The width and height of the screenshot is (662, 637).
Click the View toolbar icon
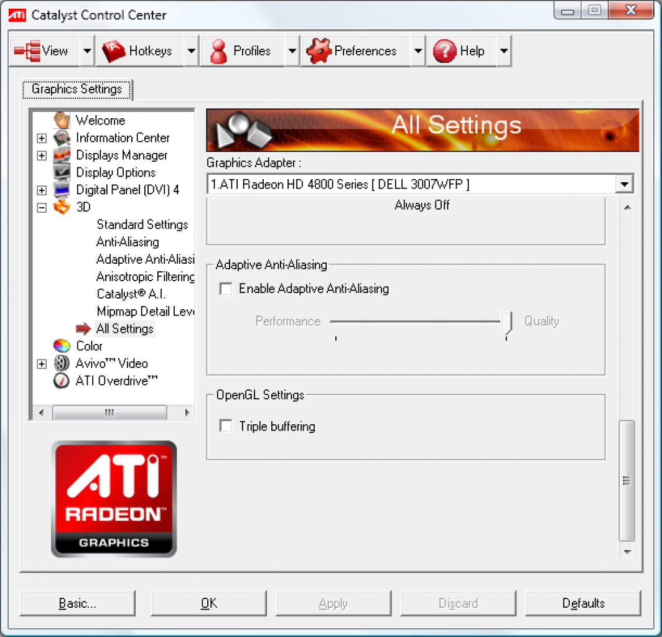(28, 50)
